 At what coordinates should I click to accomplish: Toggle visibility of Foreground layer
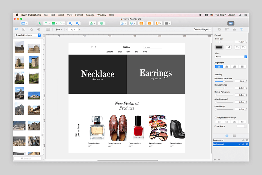point(243,140)
